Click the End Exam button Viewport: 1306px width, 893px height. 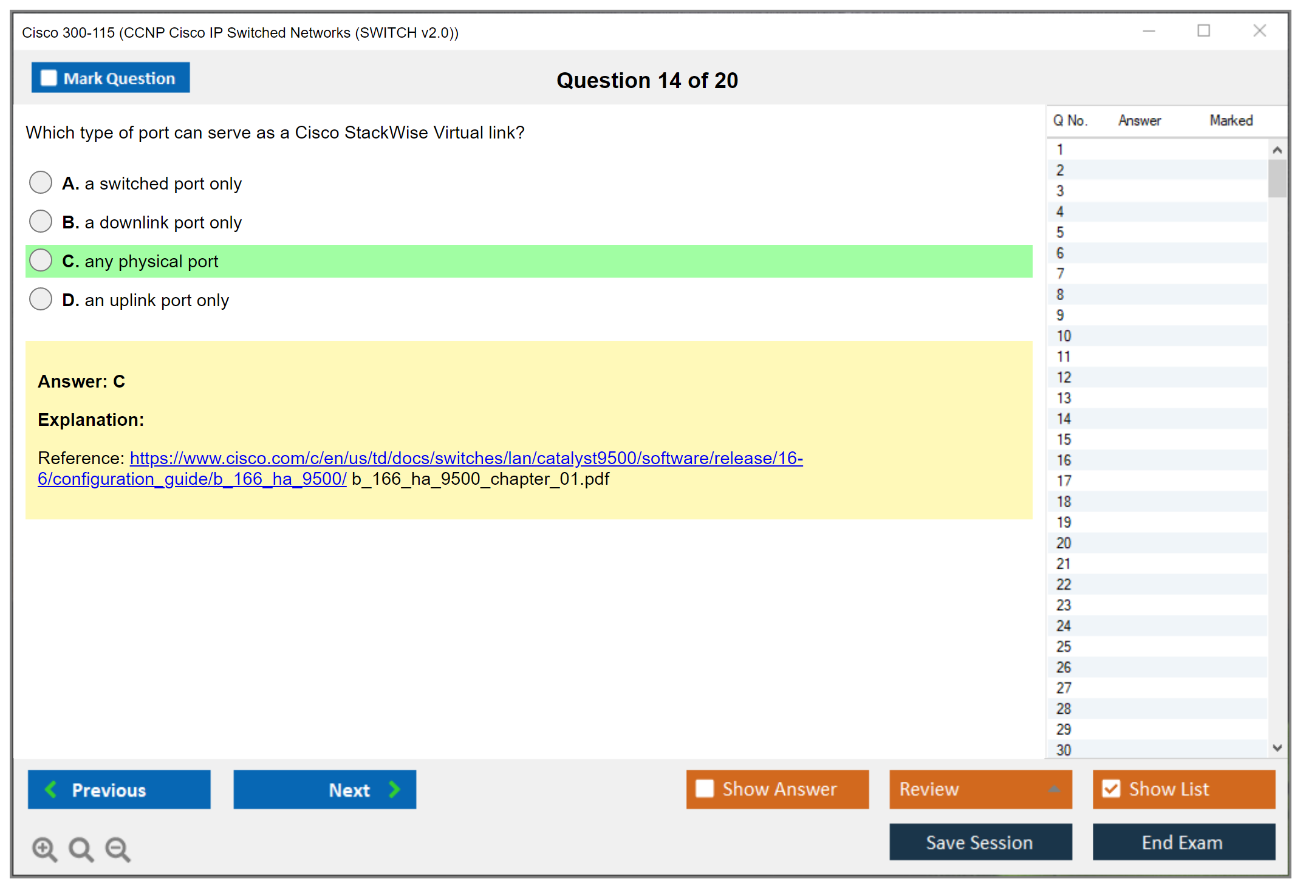[x=1183, y=842]
